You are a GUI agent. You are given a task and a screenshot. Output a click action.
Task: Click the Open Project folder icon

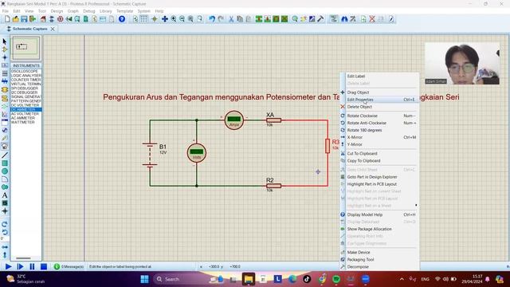coord(16,19)
